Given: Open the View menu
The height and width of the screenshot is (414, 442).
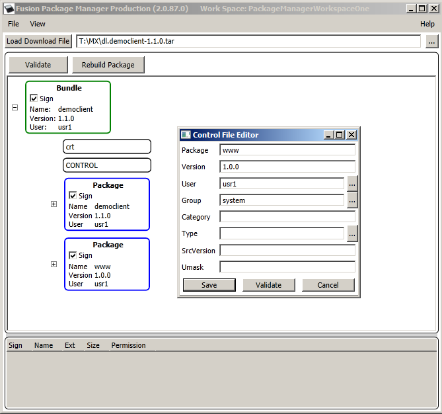Looking at the screenshot, I should pyautogui.click(x=38, y=24).
